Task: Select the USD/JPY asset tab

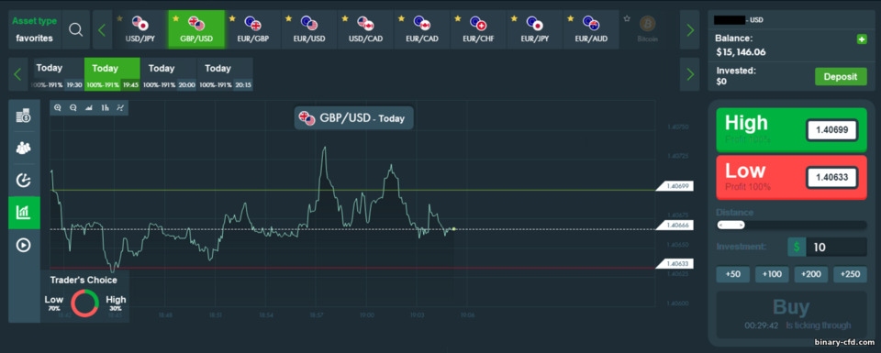Action: pos(140,29)
